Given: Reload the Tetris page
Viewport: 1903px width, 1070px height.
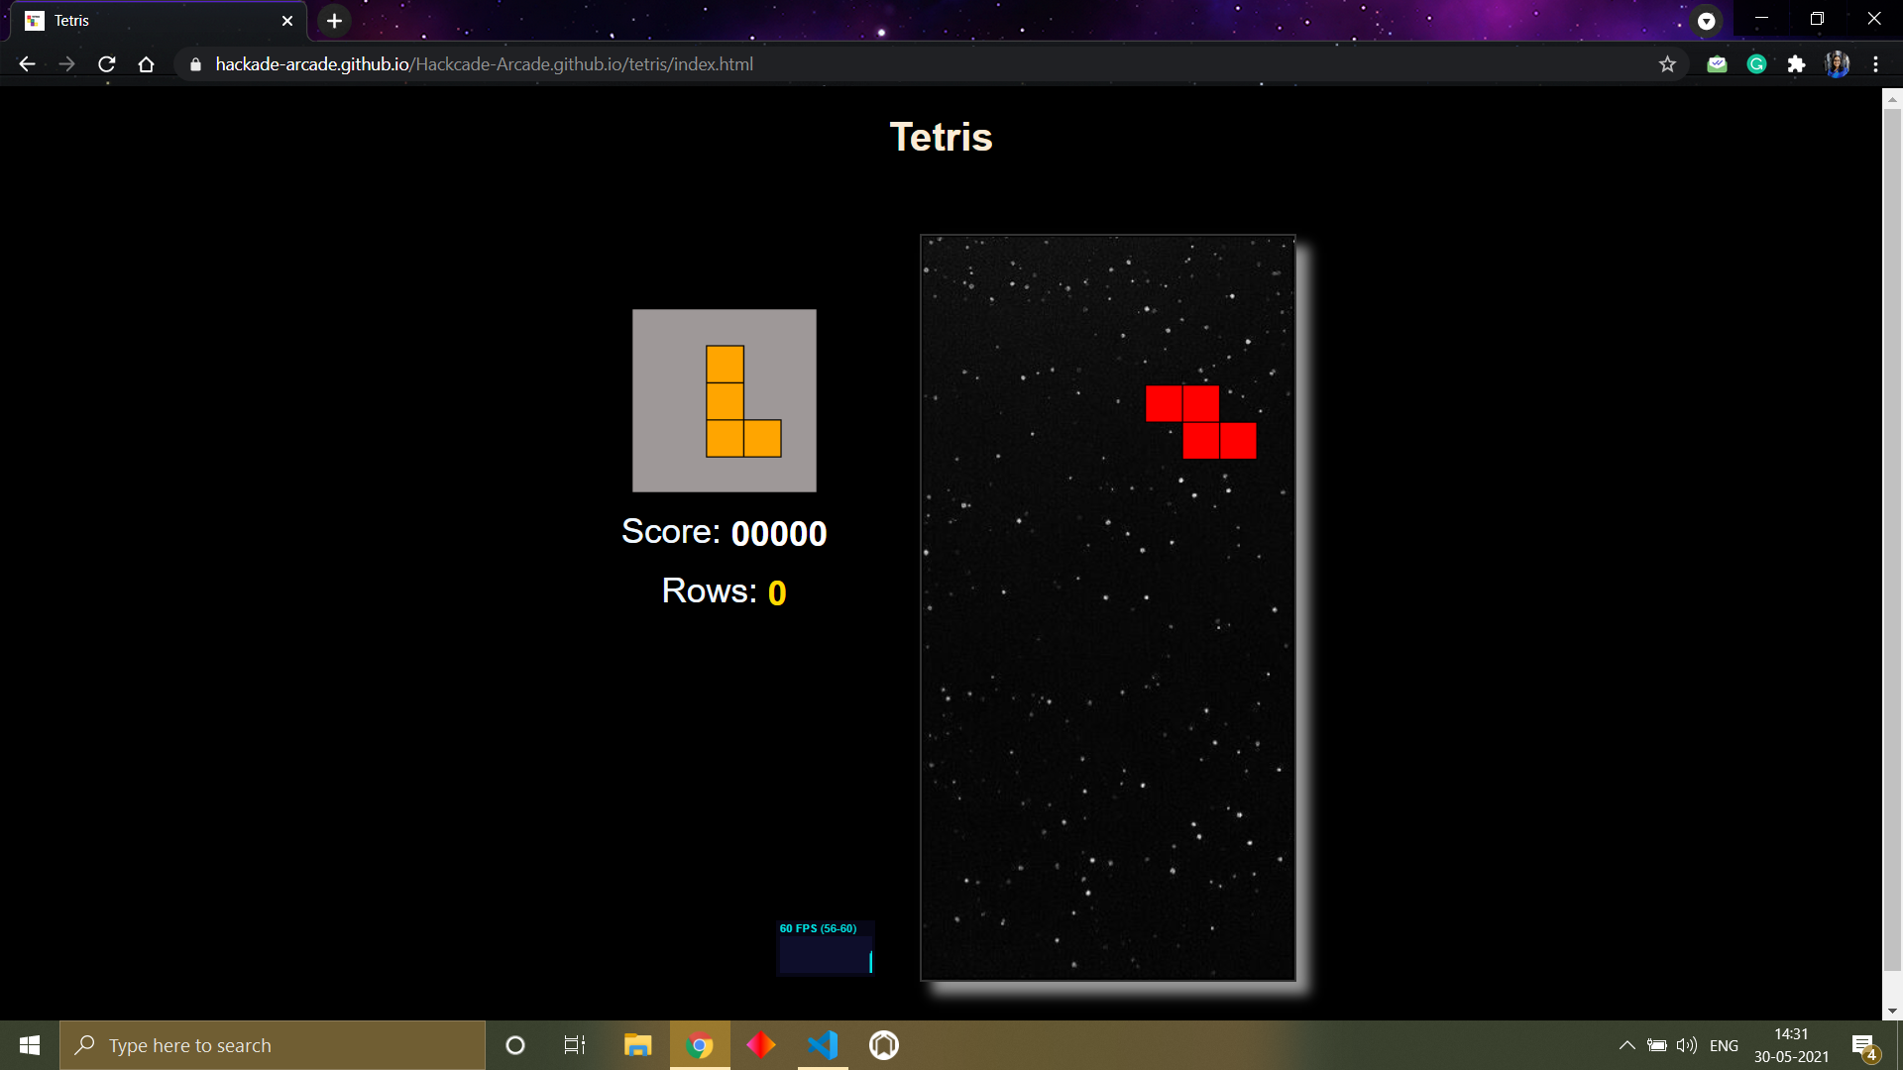Looking at the screenshot, I should coord(107,64).
